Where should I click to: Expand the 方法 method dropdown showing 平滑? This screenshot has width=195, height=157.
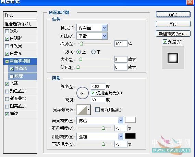point(92,36)
